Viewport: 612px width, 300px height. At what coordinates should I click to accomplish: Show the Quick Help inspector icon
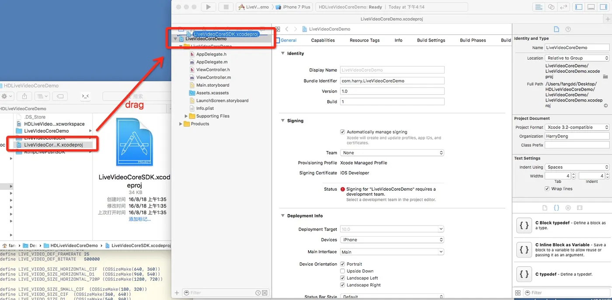click(568, 29)
